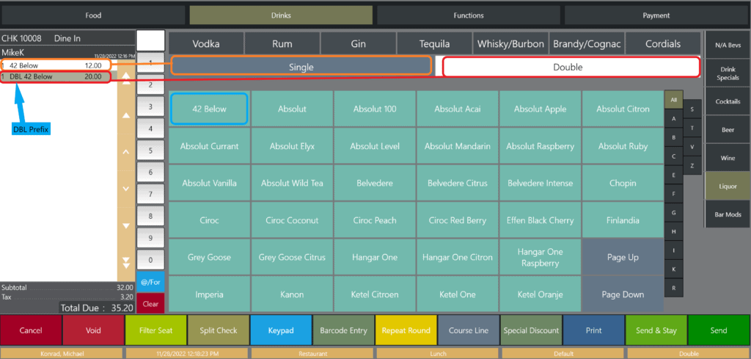Screen dimensions: 751x359
Task: Move up one line with the up chevron
Action: [x=126, y=152]
